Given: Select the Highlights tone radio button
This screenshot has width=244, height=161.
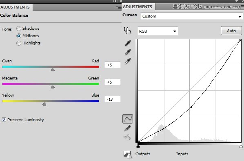Looking at the screenshot, I should 19,43.
